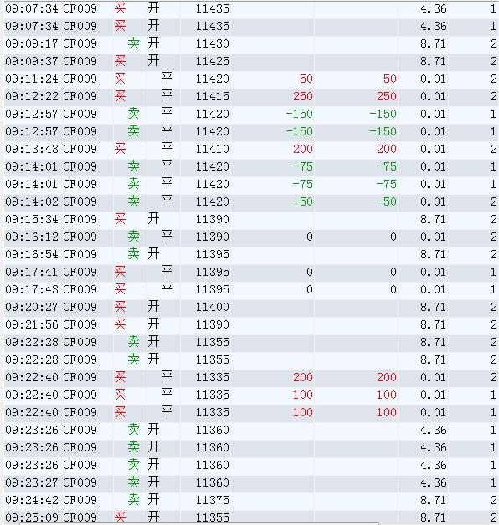499x525 pixels.
Task: Click the 09:15:34 buy open row
Action: (251, 219)
